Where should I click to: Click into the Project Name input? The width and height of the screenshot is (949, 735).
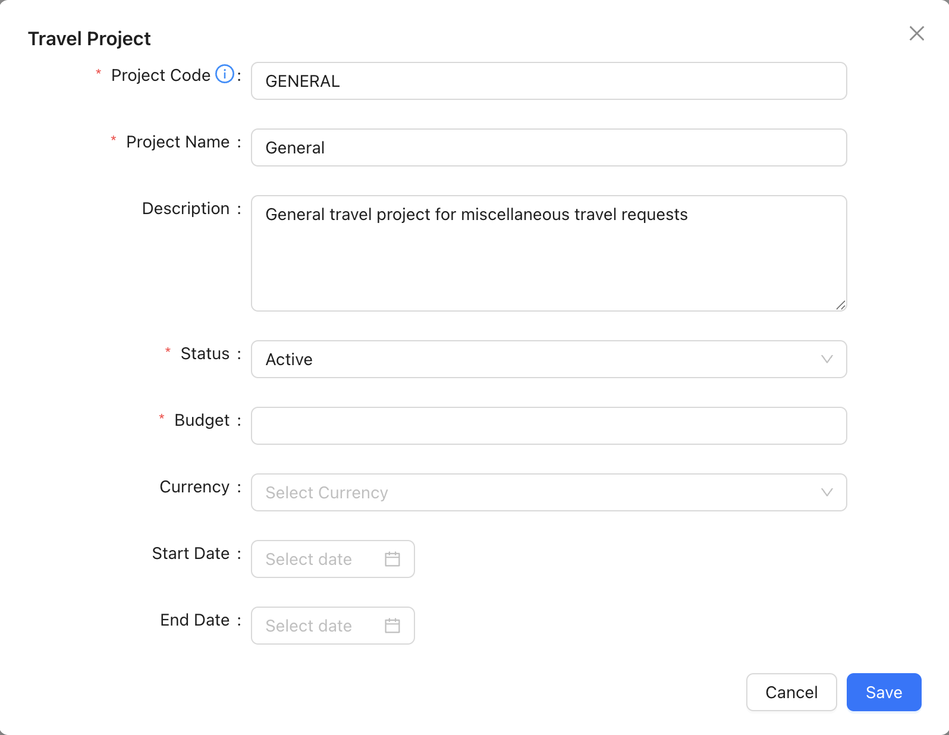[548, 147]
